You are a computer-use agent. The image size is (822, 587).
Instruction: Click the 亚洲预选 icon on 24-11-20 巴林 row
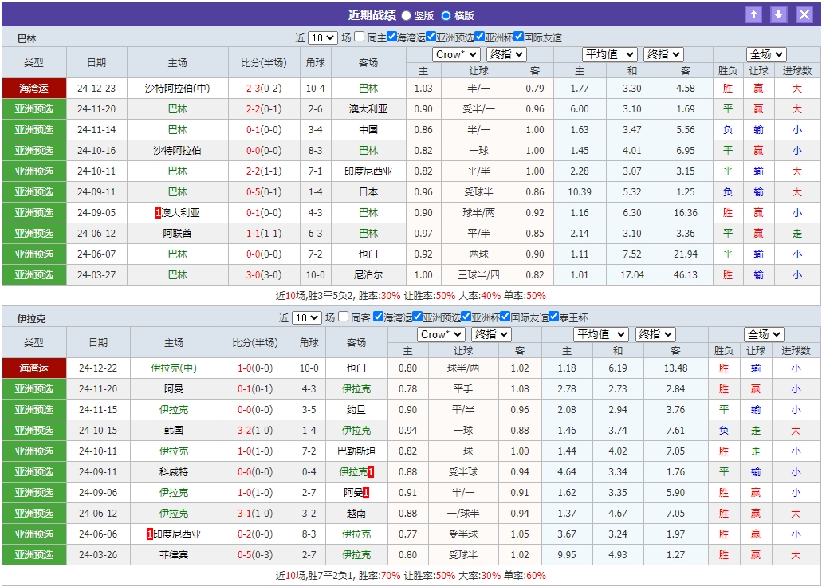click(x=34, y=108)
